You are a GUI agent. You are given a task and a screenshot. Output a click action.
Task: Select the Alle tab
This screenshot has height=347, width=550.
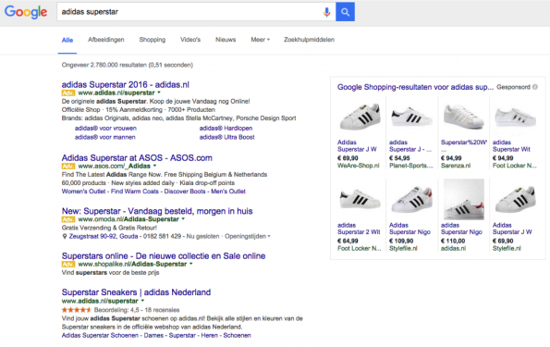point(67,40)
